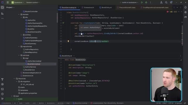Collapse the resources folder

14,78
